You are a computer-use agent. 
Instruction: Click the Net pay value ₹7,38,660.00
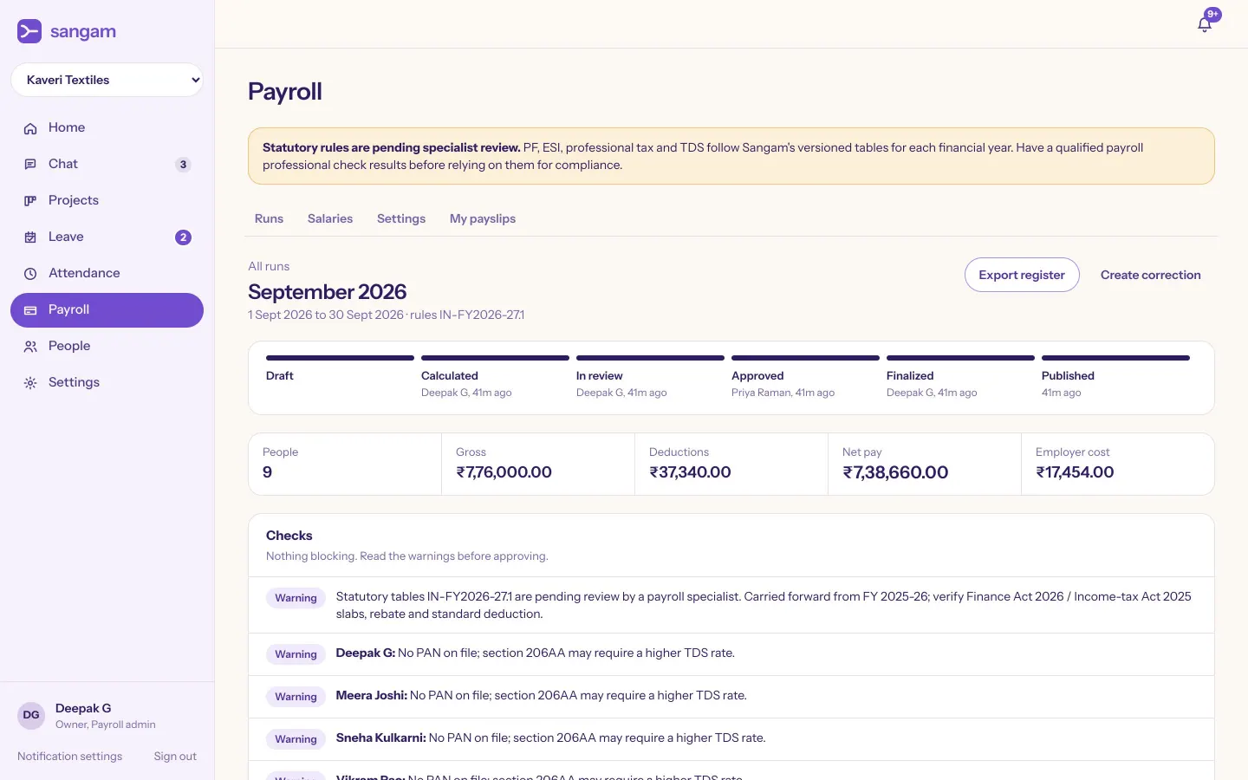(895, 472)
